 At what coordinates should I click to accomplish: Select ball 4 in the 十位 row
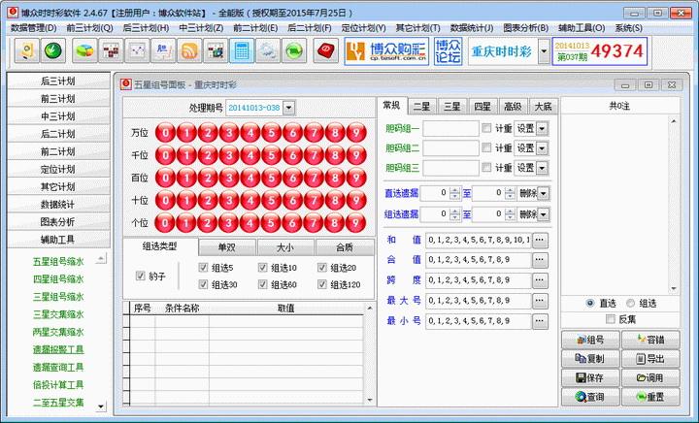[250, 200]
